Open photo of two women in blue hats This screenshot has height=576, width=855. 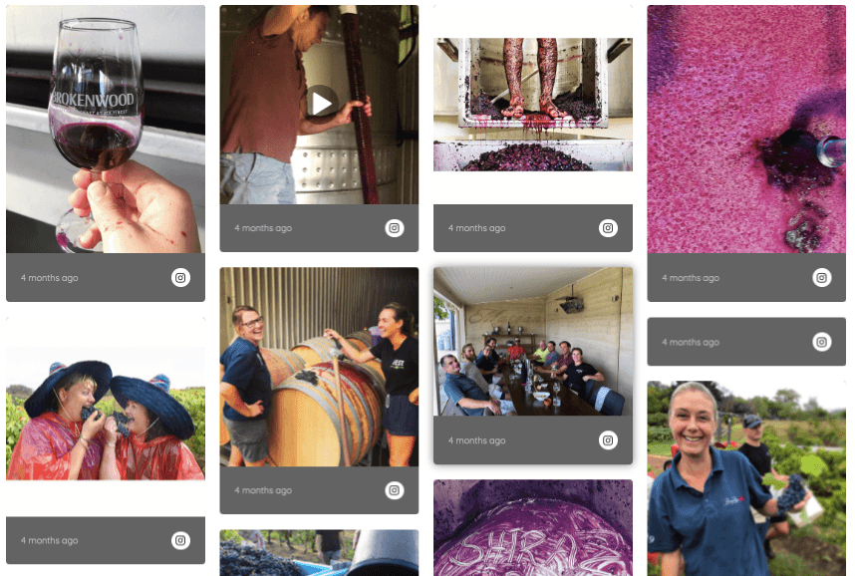coord(106,414)
